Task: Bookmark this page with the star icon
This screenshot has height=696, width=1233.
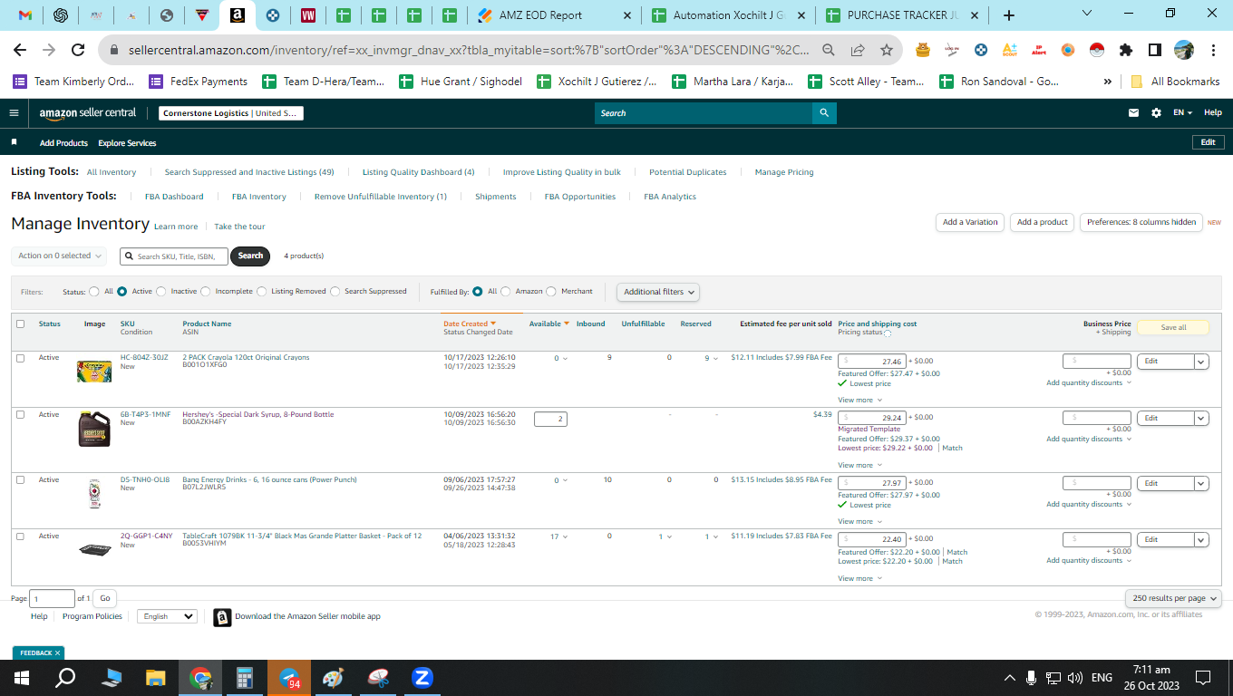Action: pyautogui.click(x=887, y=51)
